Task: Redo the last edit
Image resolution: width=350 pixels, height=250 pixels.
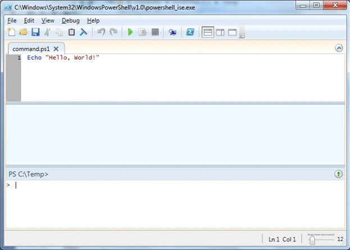Action: tap(113, 32)
